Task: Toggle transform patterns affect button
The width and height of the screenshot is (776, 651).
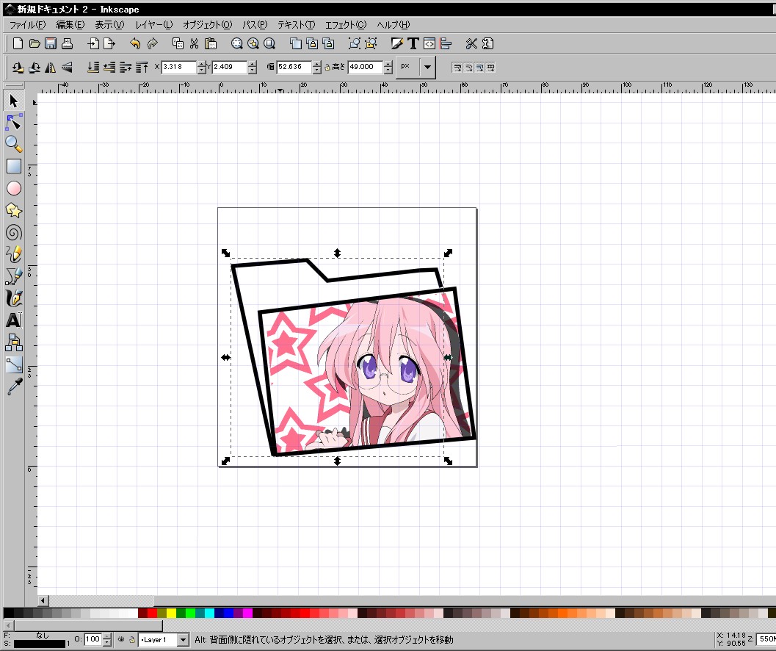Action: [x=490, y=68]
